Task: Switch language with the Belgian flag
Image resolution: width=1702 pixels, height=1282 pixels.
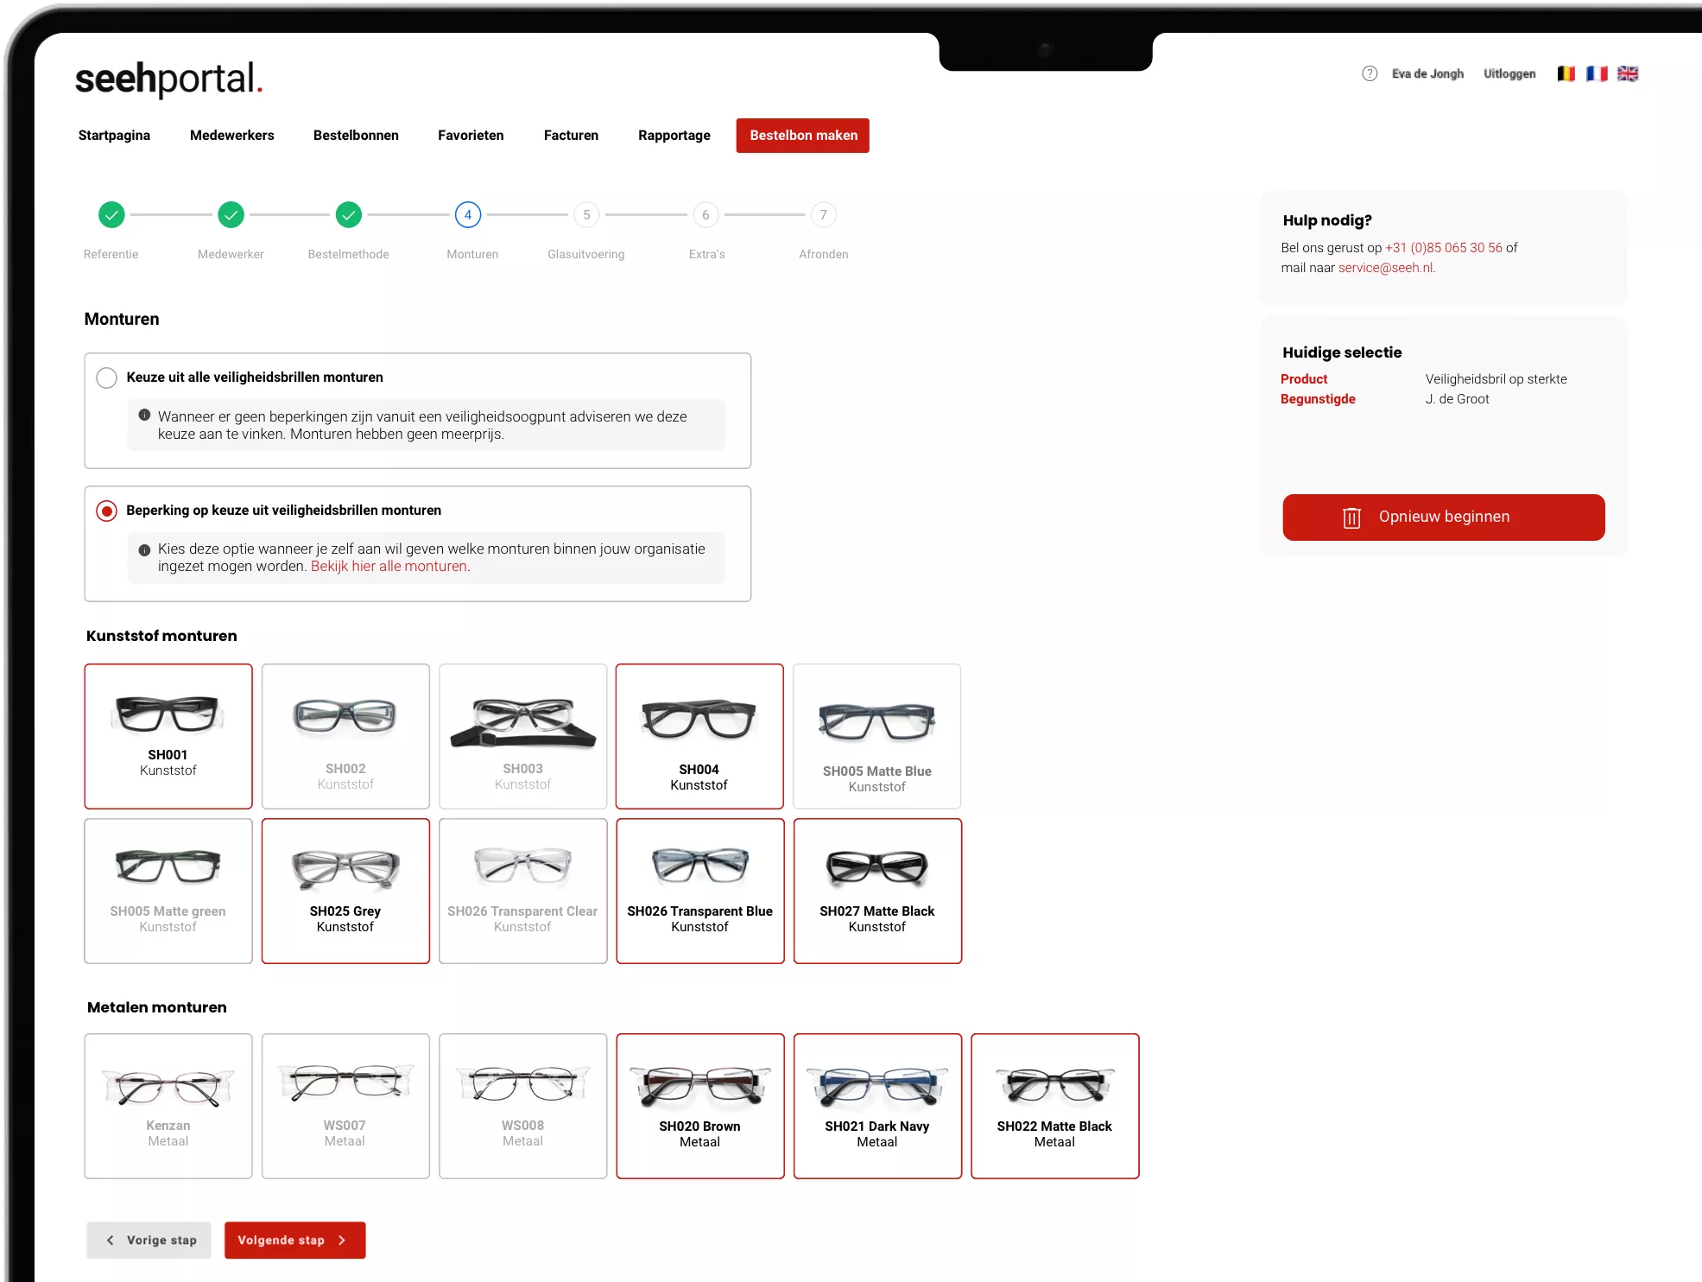Action: tap(1566, 73)
